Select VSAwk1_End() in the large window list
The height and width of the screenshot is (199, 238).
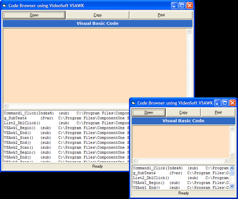click(x=66, y=133)
